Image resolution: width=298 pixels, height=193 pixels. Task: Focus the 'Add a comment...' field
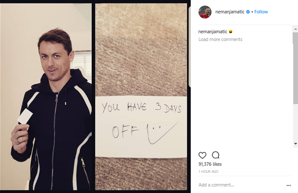[x=240, y=185]
